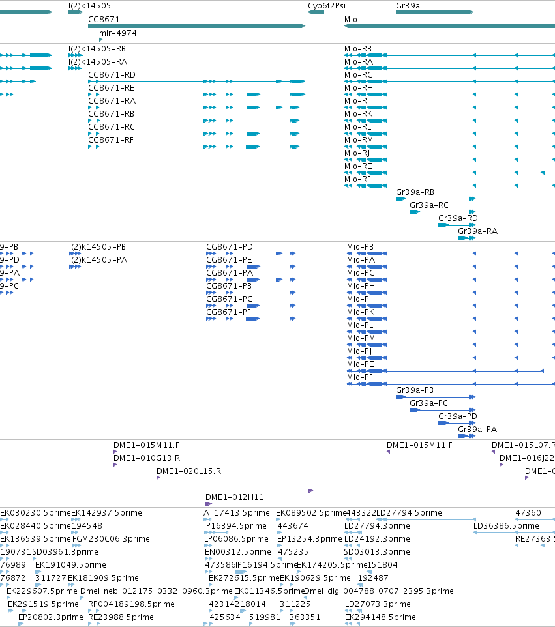The height and width of the screenshot is (627, 555).
Task: Select the EK030230.5prime EST
Action: 5,519
